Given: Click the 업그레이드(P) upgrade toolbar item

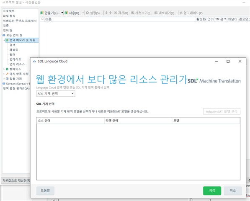Looking at the screenshot, I should point(191,13).
